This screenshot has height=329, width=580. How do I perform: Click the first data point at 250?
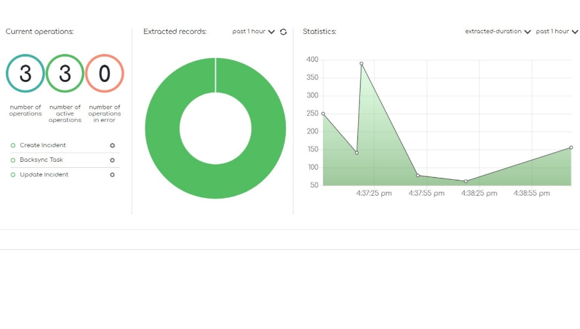(323, 114)
